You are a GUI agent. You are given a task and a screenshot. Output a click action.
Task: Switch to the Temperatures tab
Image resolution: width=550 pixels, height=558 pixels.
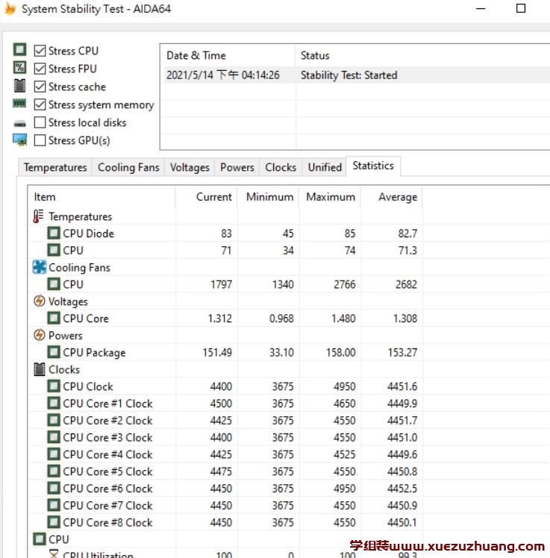55,167
